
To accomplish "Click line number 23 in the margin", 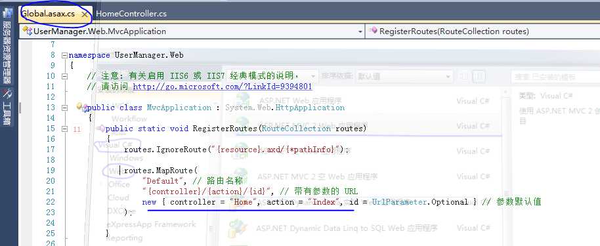I will pyautogui.click(x=51, y=212).
